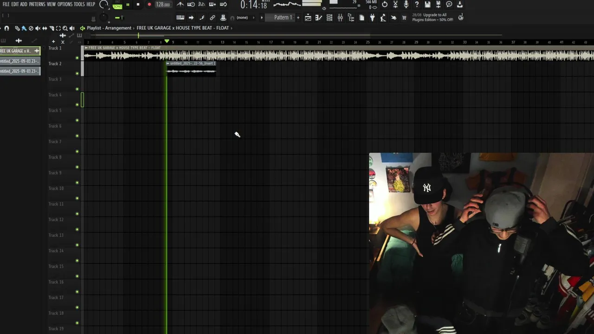Screen dimensions: 594x334
Task: Toggle wait-for-input before recording icon
Action: pyautogui.click(x=191, y=5)
